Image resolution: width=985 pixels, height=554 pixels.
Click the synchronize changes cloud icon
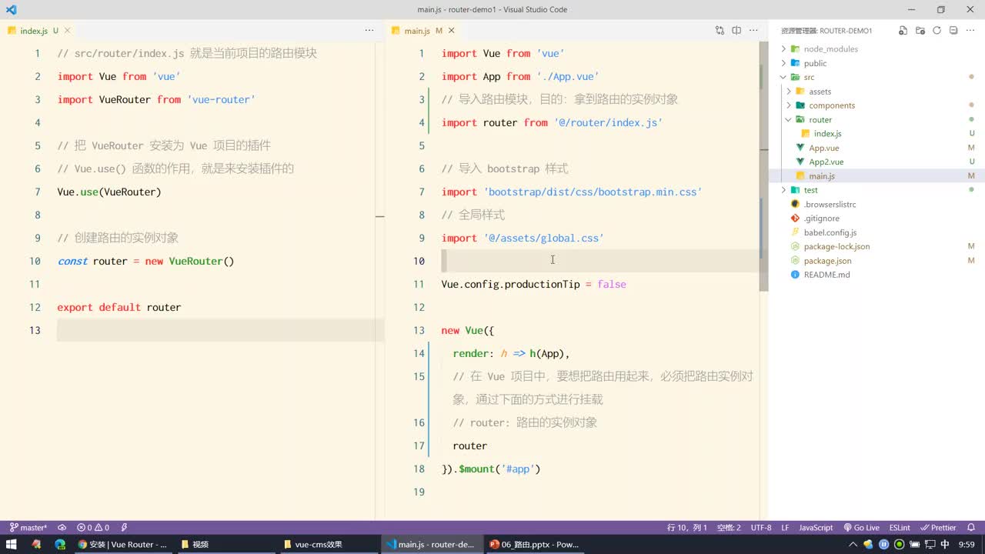click(x=62, y=528)
